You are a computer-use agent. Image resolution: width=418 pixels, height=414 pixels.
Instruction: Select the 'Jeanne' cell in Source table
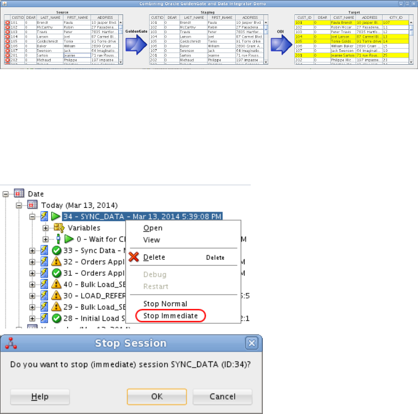coord(77,55)
